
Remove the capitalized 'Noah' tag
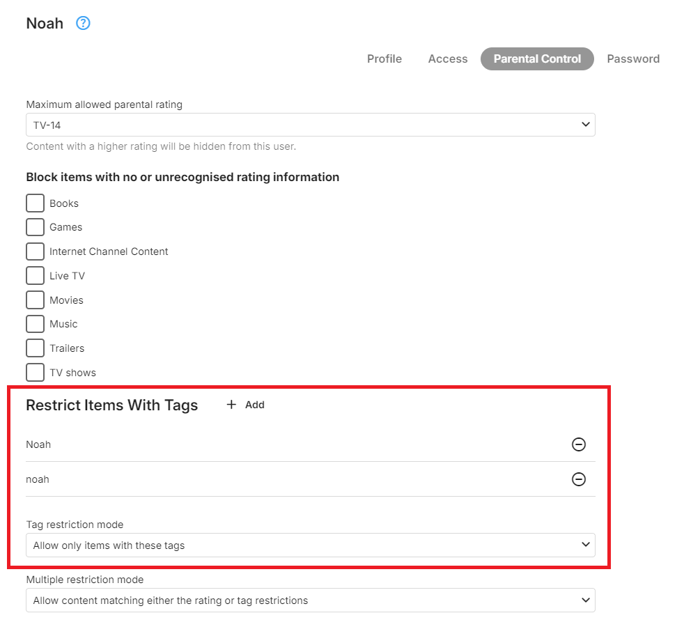[x=578, y=444]
